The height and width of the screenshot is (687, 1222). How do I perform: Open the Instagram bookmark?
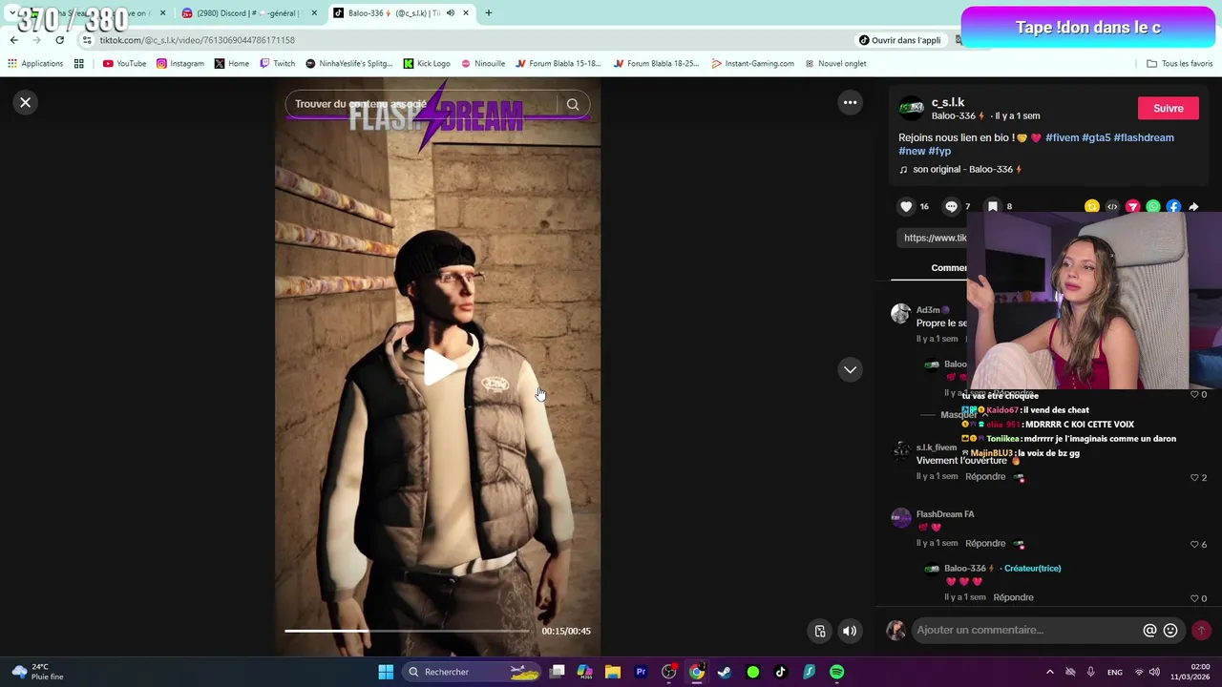(x=180, y=64)
